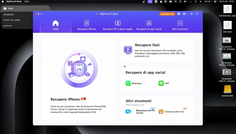Open the Apple menu
Screen dimensions: 236x134
pos(3,1)
